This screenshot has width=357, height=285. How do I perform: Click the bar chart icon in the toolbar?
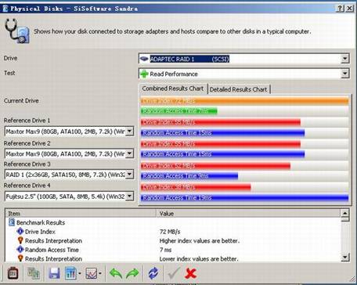[x=70, y=273]
